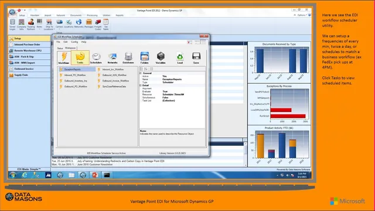Open the Networks icon in the scheduler
375x211 pixels.
(112, 58)
